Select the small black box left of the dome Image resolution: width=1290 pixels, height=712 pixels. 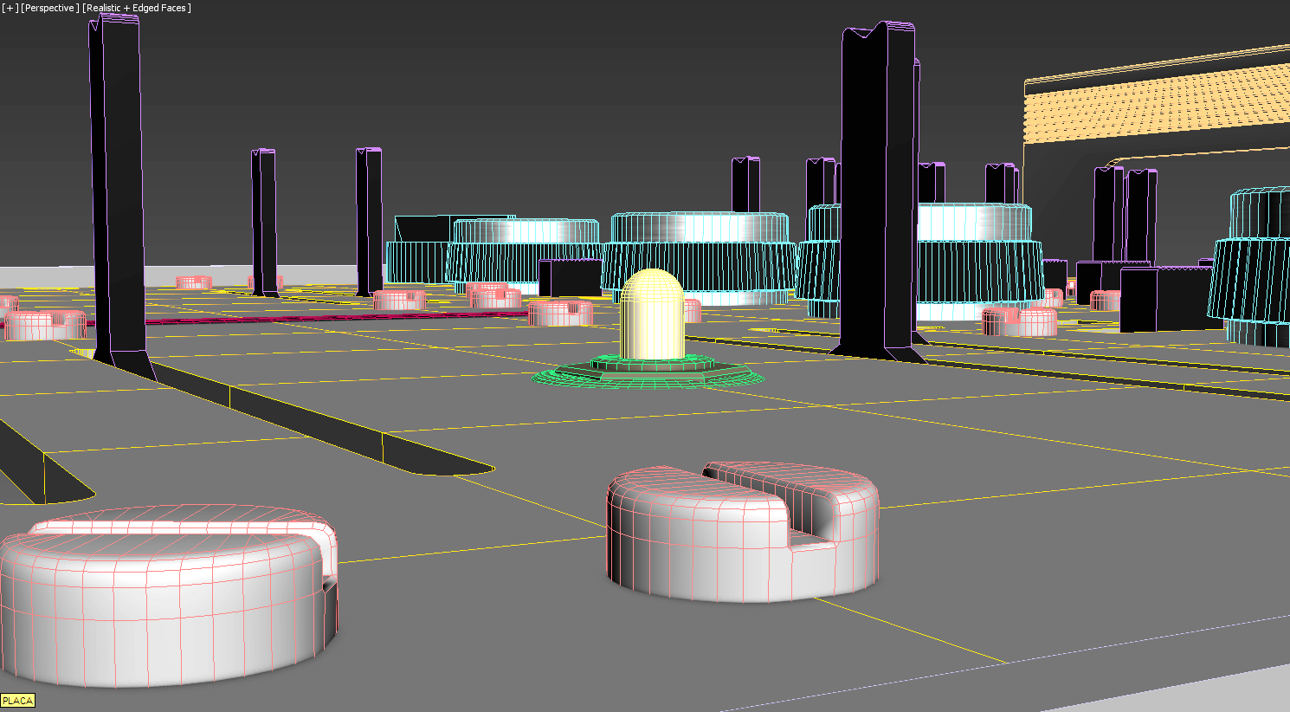(x=569, y=278)
